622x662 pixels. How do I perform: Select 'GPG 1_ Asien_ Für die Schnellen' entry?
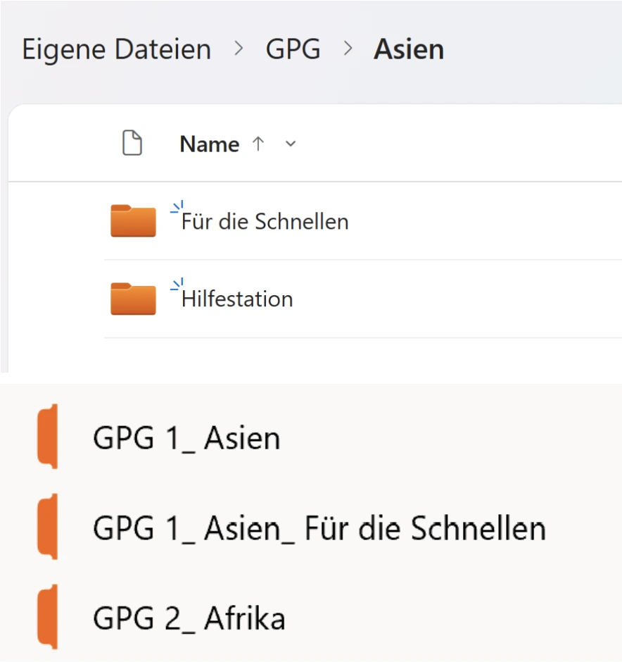point(319,528)
